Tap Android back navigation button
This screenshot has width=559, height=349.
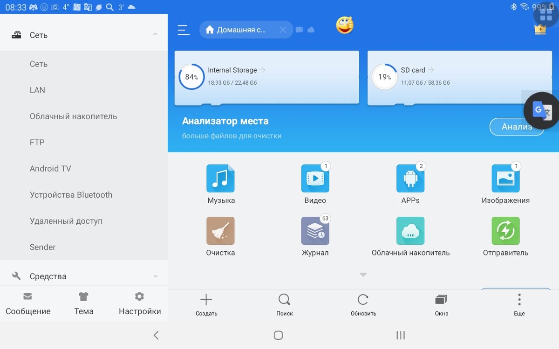pos(156,335)
